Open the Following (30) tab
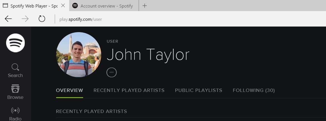Screen dimensions: 326x121 pos(254,90)
